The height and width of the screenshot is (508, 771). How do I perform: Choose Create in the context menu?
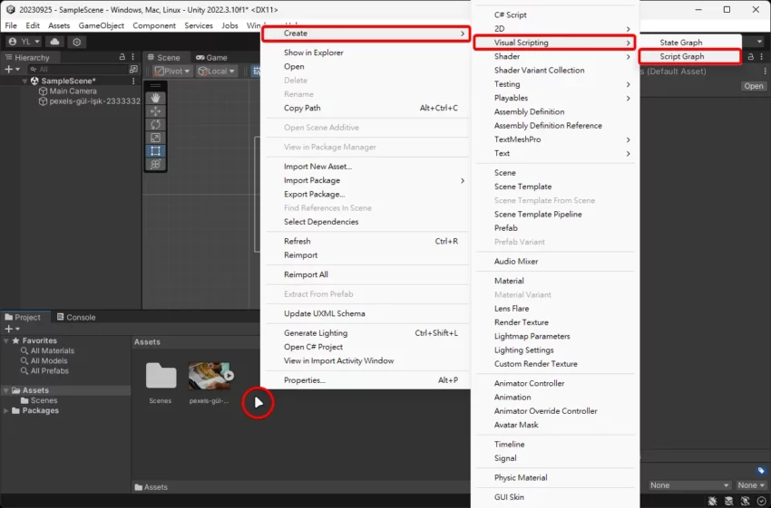(366, 34)
